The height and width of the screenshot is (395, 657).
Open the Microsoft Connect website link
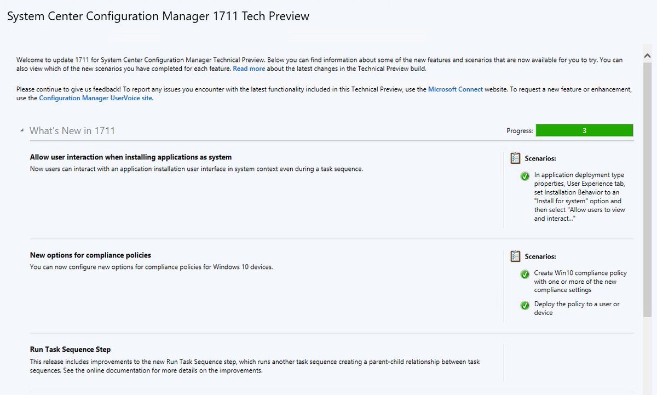[456, 89]
